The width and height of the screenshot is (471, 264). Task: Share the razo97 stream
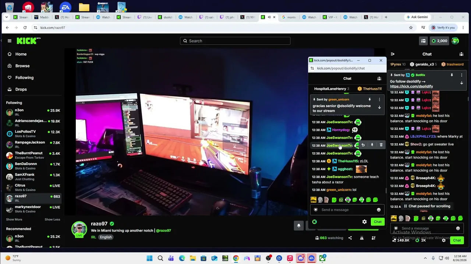(350, 238)
